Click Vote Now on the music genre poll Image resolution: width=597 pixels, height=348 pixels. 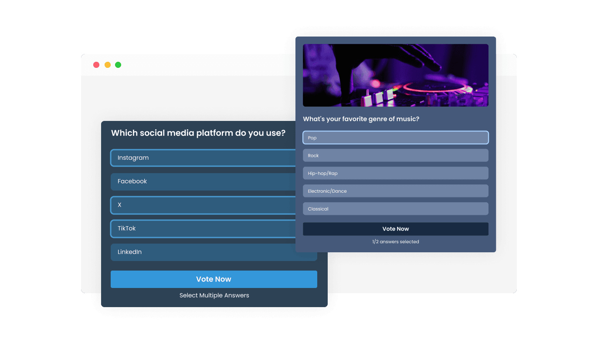[x=395, y=228]
